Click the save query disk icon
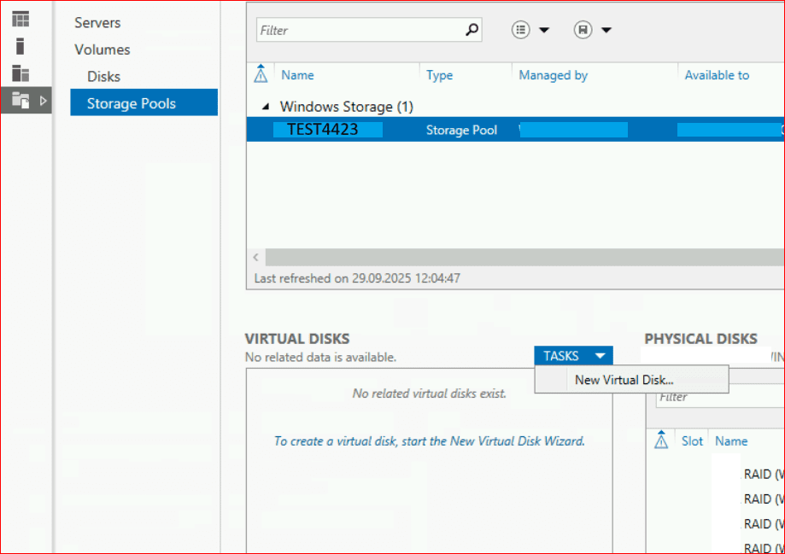Screen dimensions: 785x554 [583, 30]
